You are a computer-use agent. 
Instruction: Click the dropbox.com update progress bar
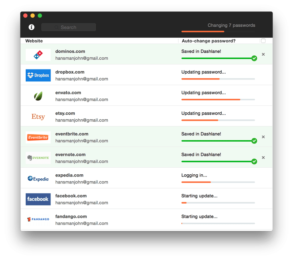click(218, 79)
